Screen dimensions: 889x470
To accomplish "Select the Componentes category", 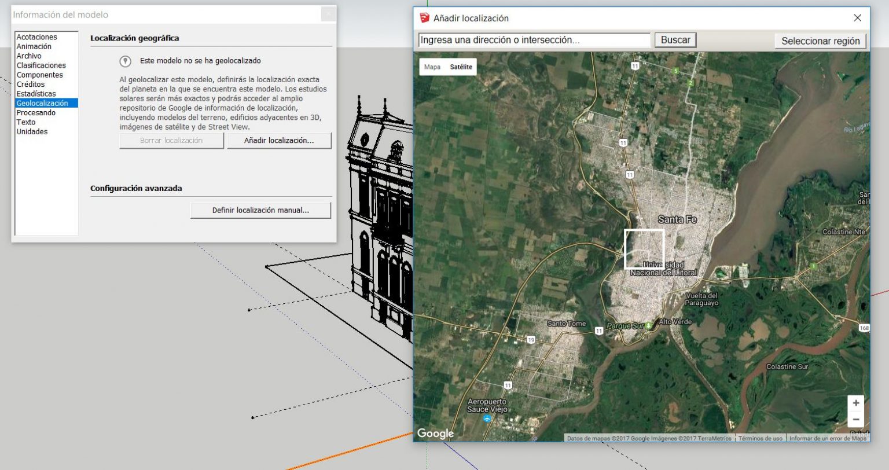I will tap(41, 75).
